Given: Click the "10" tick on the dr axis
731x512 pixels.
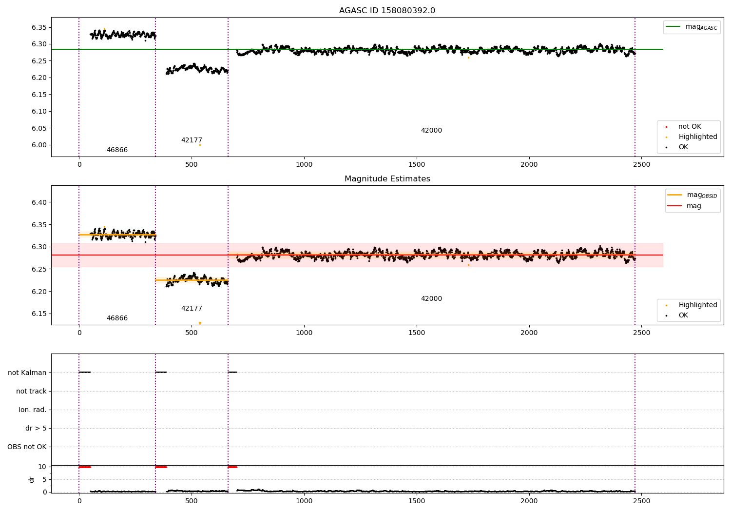Looking at the screenshot, I should pyautogui.click(x=42, y=467).
